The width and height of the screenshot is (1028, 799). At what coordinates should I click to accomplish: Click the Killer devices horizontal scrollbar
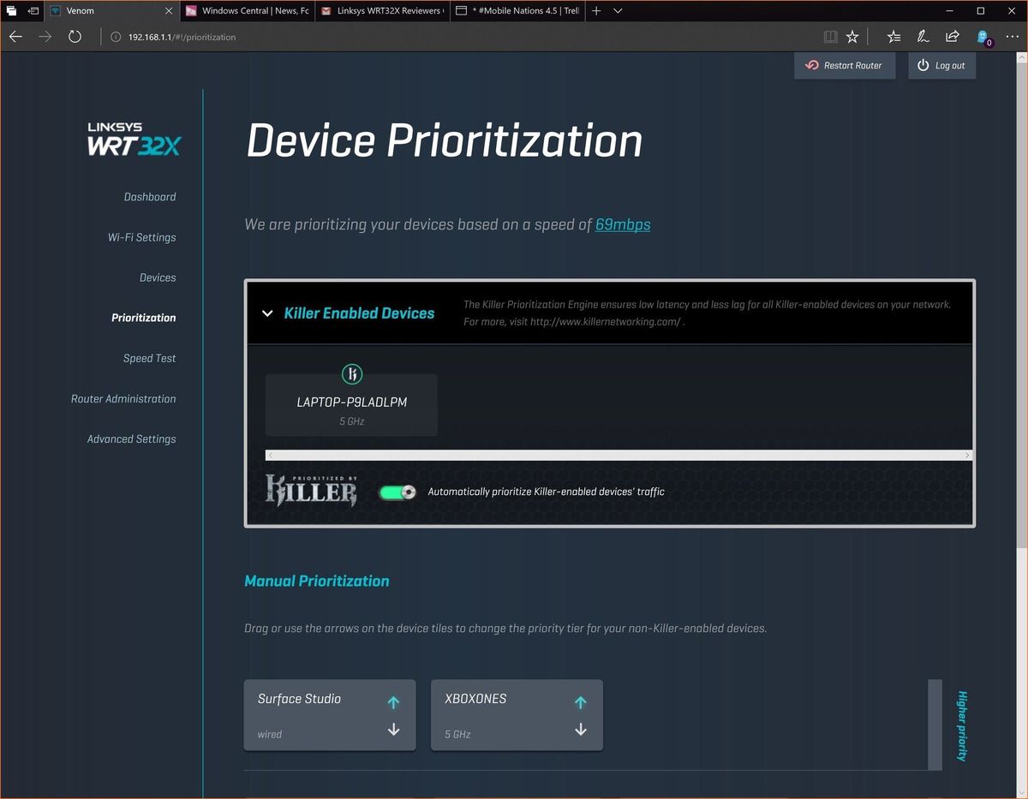point(618,455)
